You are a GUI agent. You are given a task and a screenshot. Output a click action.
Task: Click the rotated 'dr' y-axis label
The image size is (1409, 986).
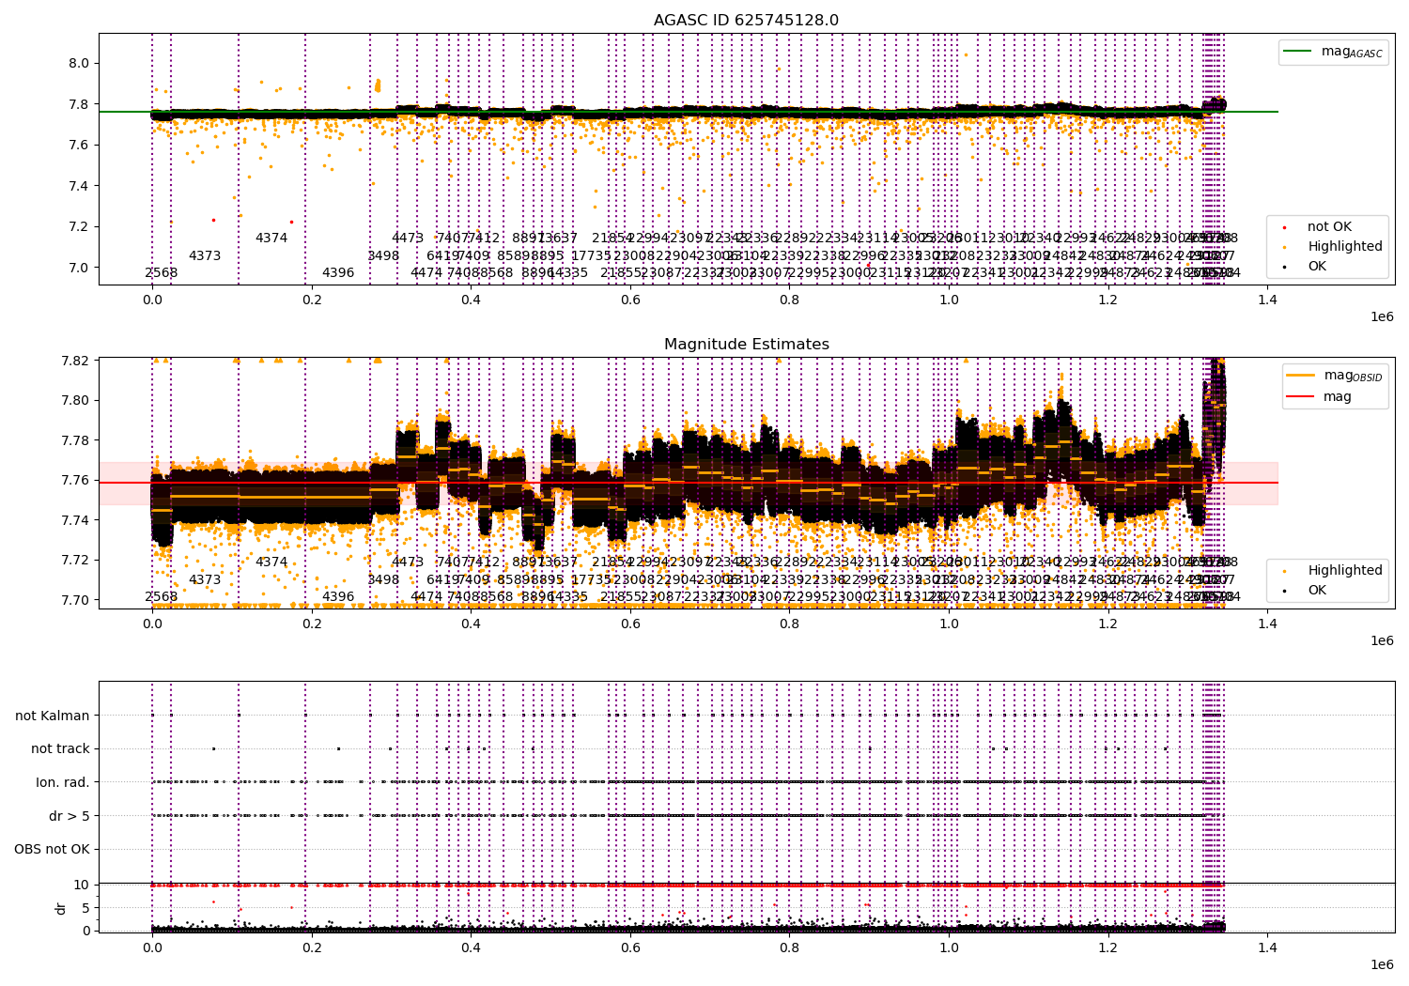(61, 908)
